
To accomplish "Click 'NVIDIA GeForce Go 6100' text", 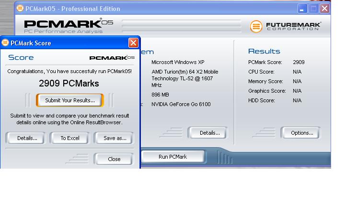I will click(181, 104).
